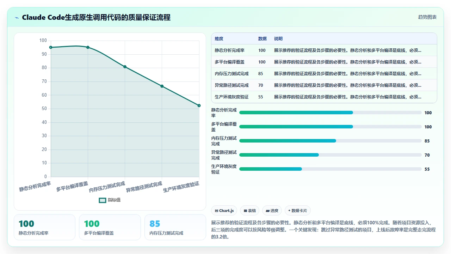The width and height of the screenshot is (451, 254).
Task: Click the 生产环境灰度验证 progress bar
Action: [x=330, y=169]
